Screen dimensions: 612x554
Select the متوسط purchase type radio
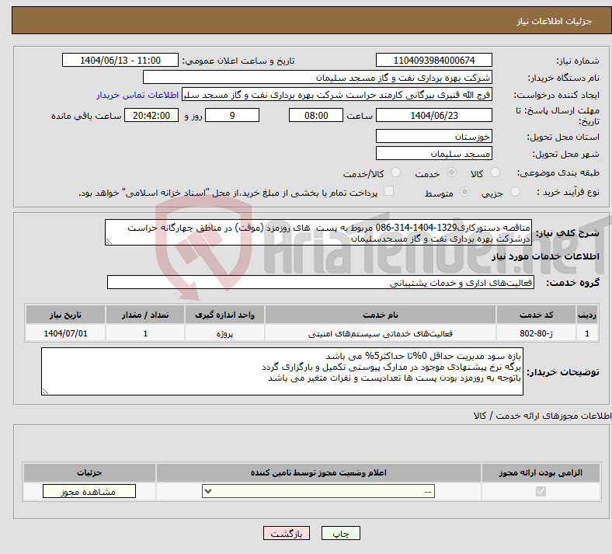pos(464,192)
